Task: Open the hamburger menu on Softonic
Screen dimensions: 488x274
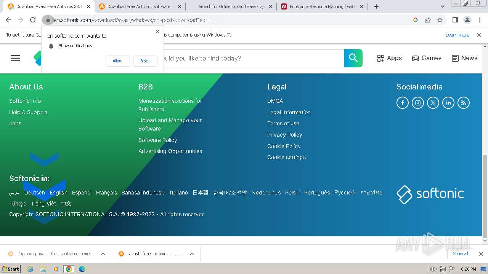Action: [x=15, y=58]
